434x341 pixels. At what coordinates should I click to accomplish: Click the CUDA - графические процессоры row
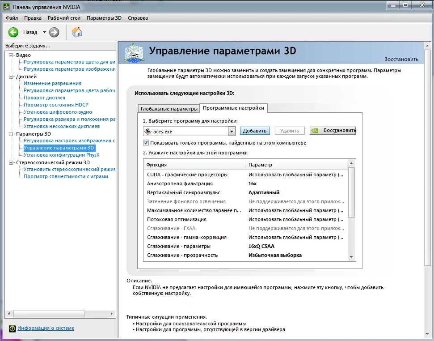point(246,175)
